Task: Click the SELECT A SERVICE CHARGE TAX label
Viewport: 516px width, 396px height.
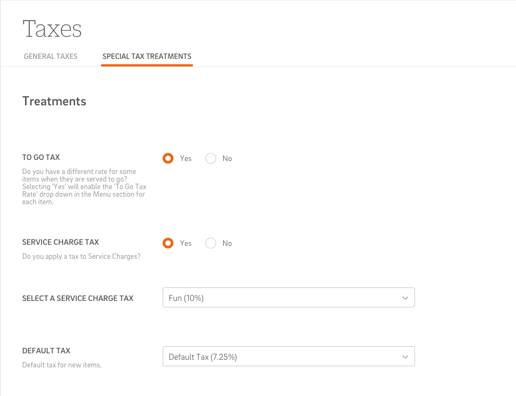Action: pos(78,298)
